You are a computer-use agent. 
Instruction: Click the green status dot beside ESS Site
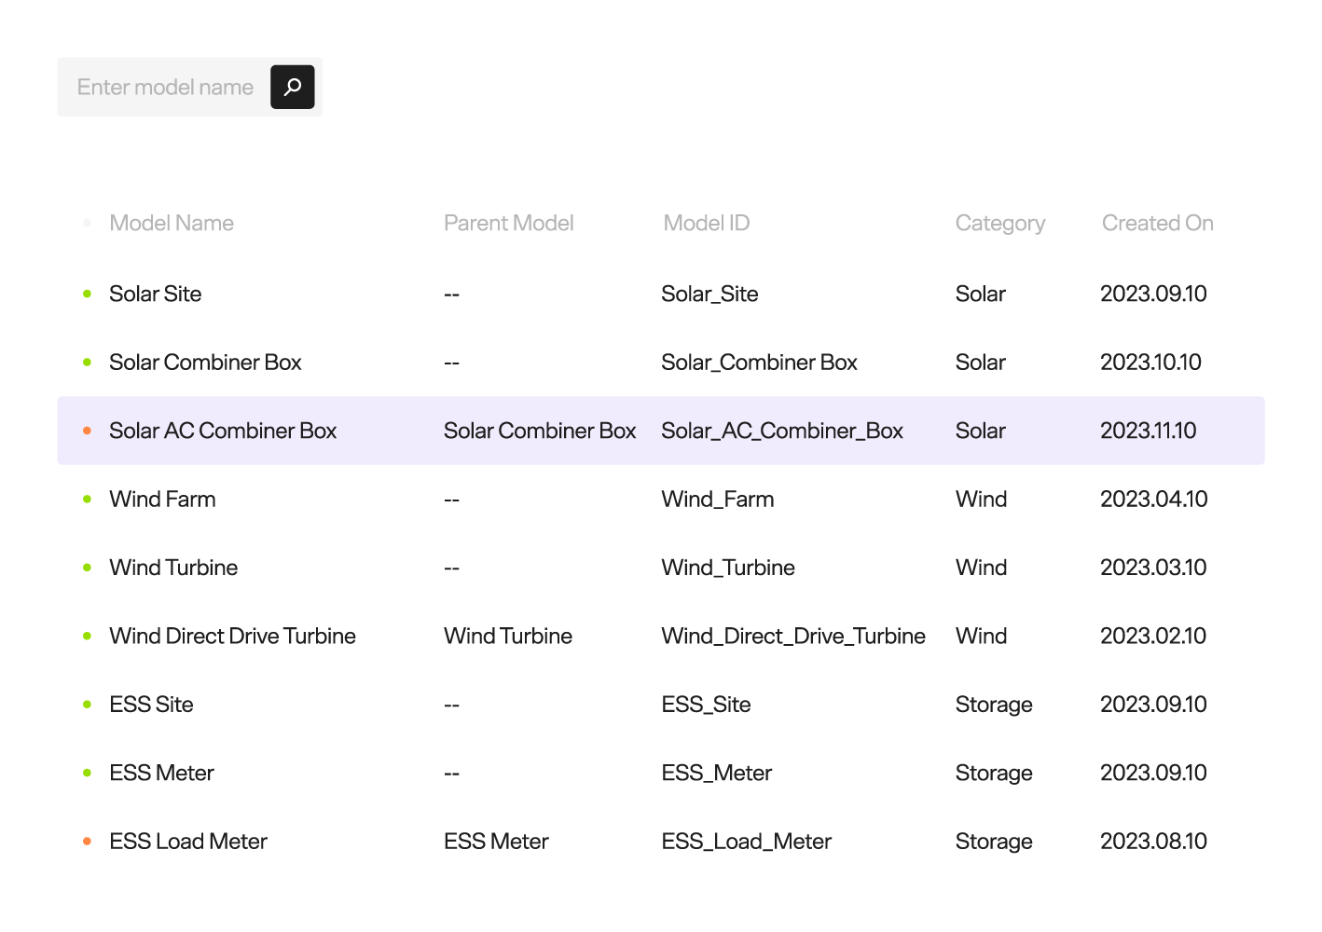87,704
